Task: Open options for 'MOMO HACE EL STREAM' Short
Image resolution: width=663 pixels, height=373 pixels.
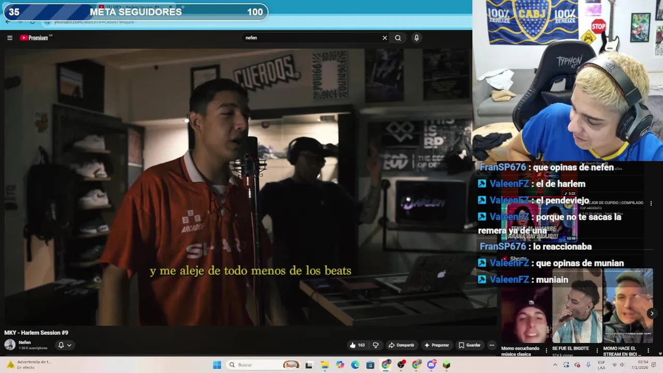Action: 648,351
